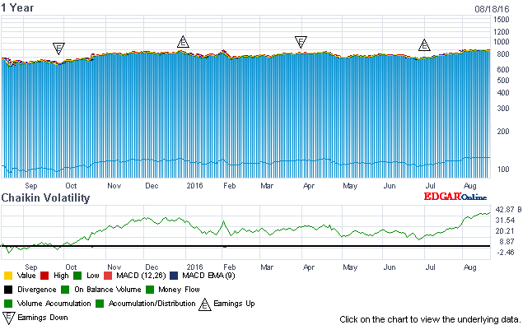523x325 pixels.
Task: Click the Volume Accumulation legend swatch
Action: [8, 304]
